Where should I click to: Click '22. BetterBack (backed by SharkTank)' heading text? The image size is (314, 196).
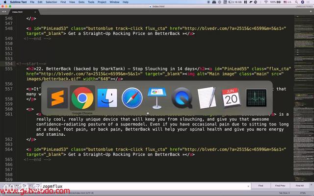(81, 69)
